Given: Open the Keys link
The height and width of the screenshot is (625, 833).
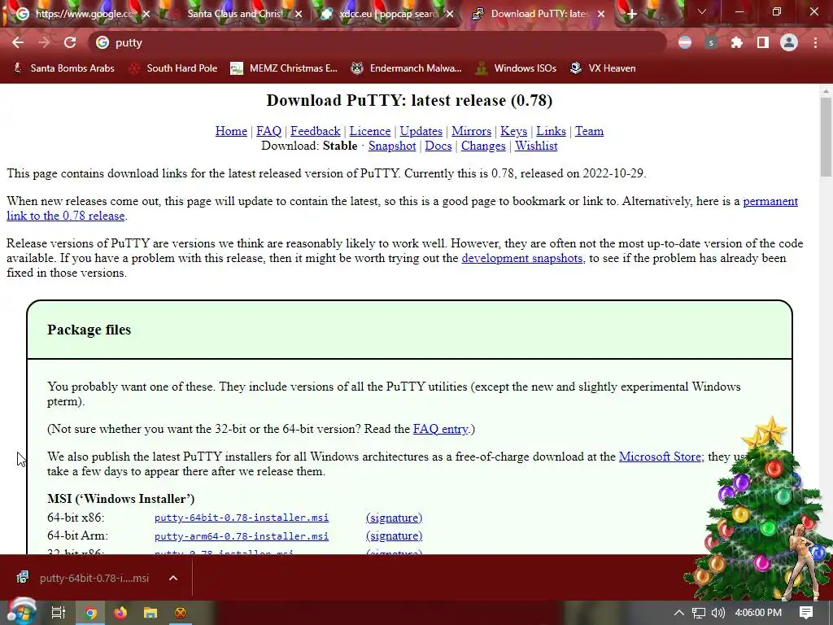Looking at the screenshot, I should coord(514,131).
